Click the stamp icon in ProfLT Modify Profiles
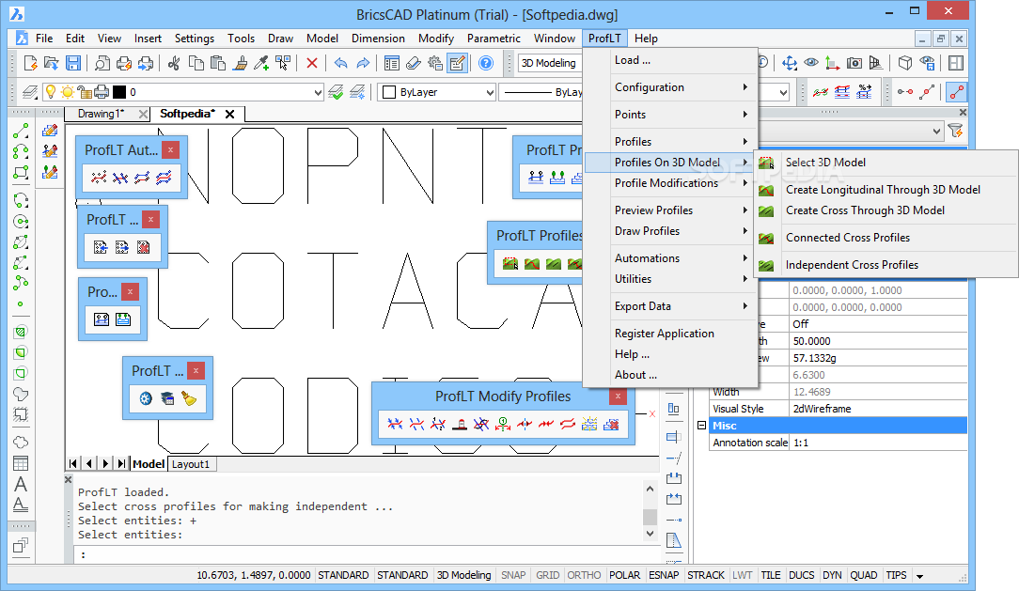 460,424
